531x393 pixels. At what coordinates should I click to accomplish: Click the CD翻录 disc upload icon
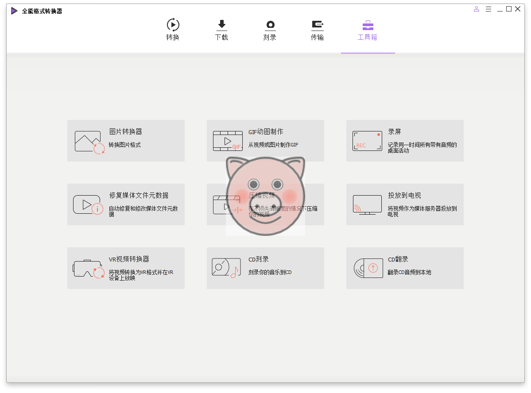coord(368,268)
